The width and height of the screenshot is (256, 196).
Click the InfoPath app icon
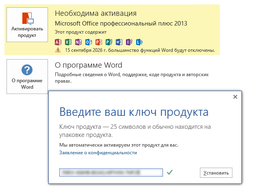[x=129, y=42]
